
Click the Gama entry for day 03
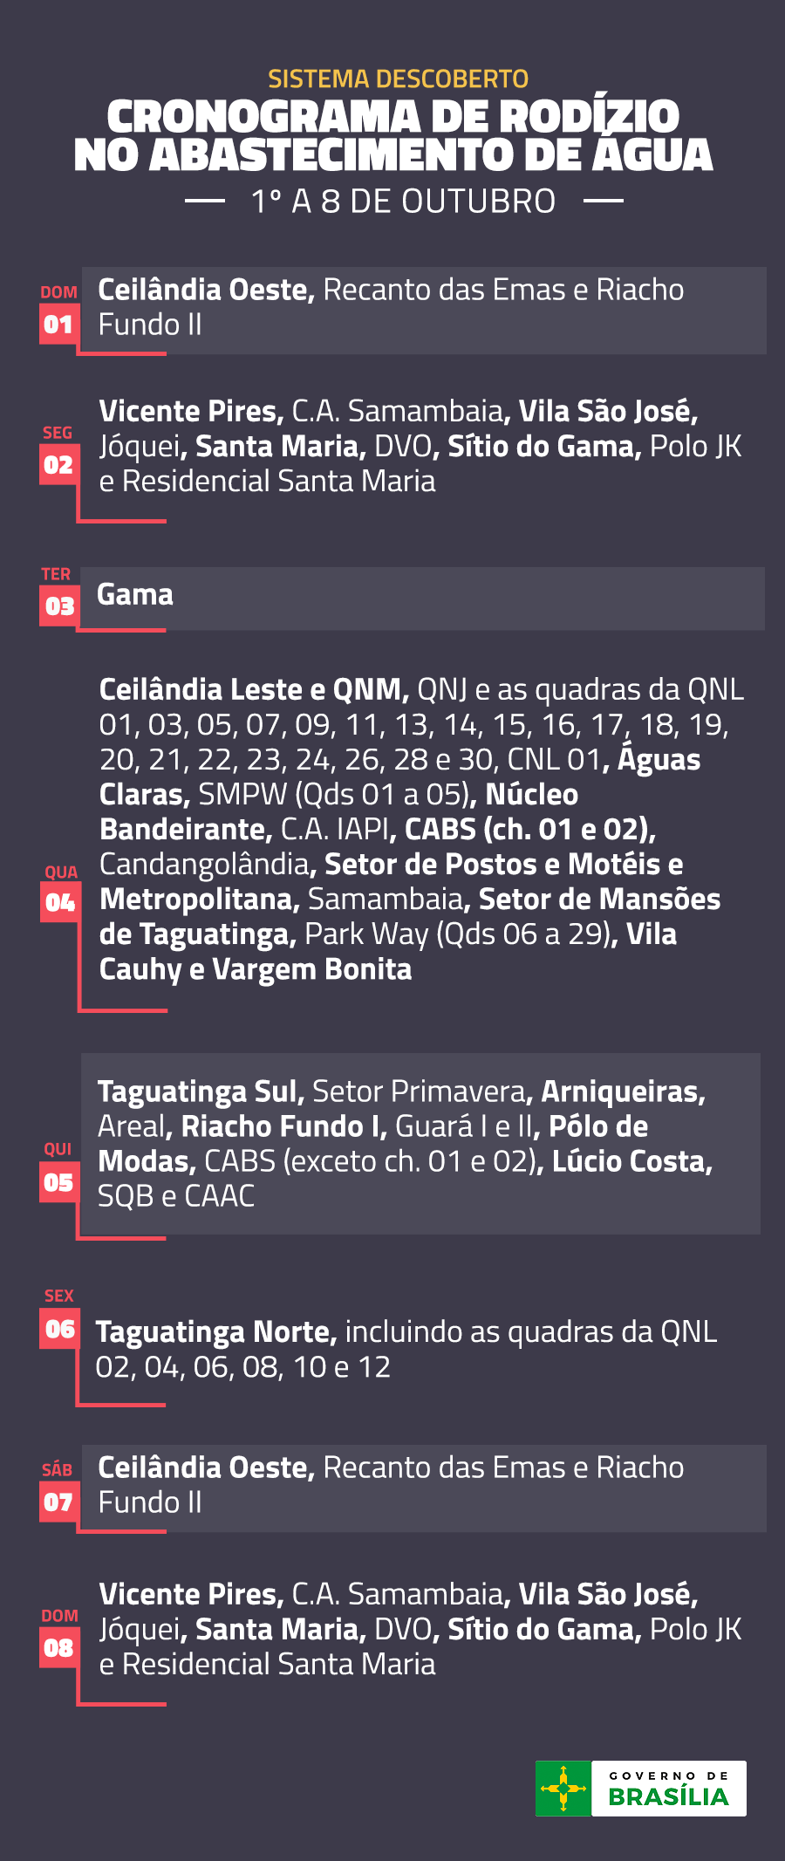[135, 595]
